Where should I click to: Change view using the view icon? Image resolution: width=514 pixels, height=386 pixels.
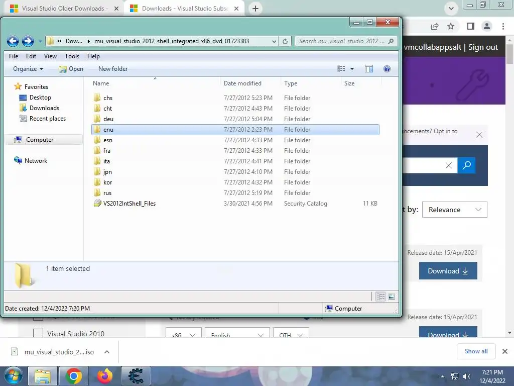(341, 68)
